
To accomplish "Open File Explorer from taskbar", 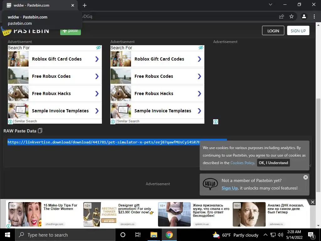I will 154,235.
